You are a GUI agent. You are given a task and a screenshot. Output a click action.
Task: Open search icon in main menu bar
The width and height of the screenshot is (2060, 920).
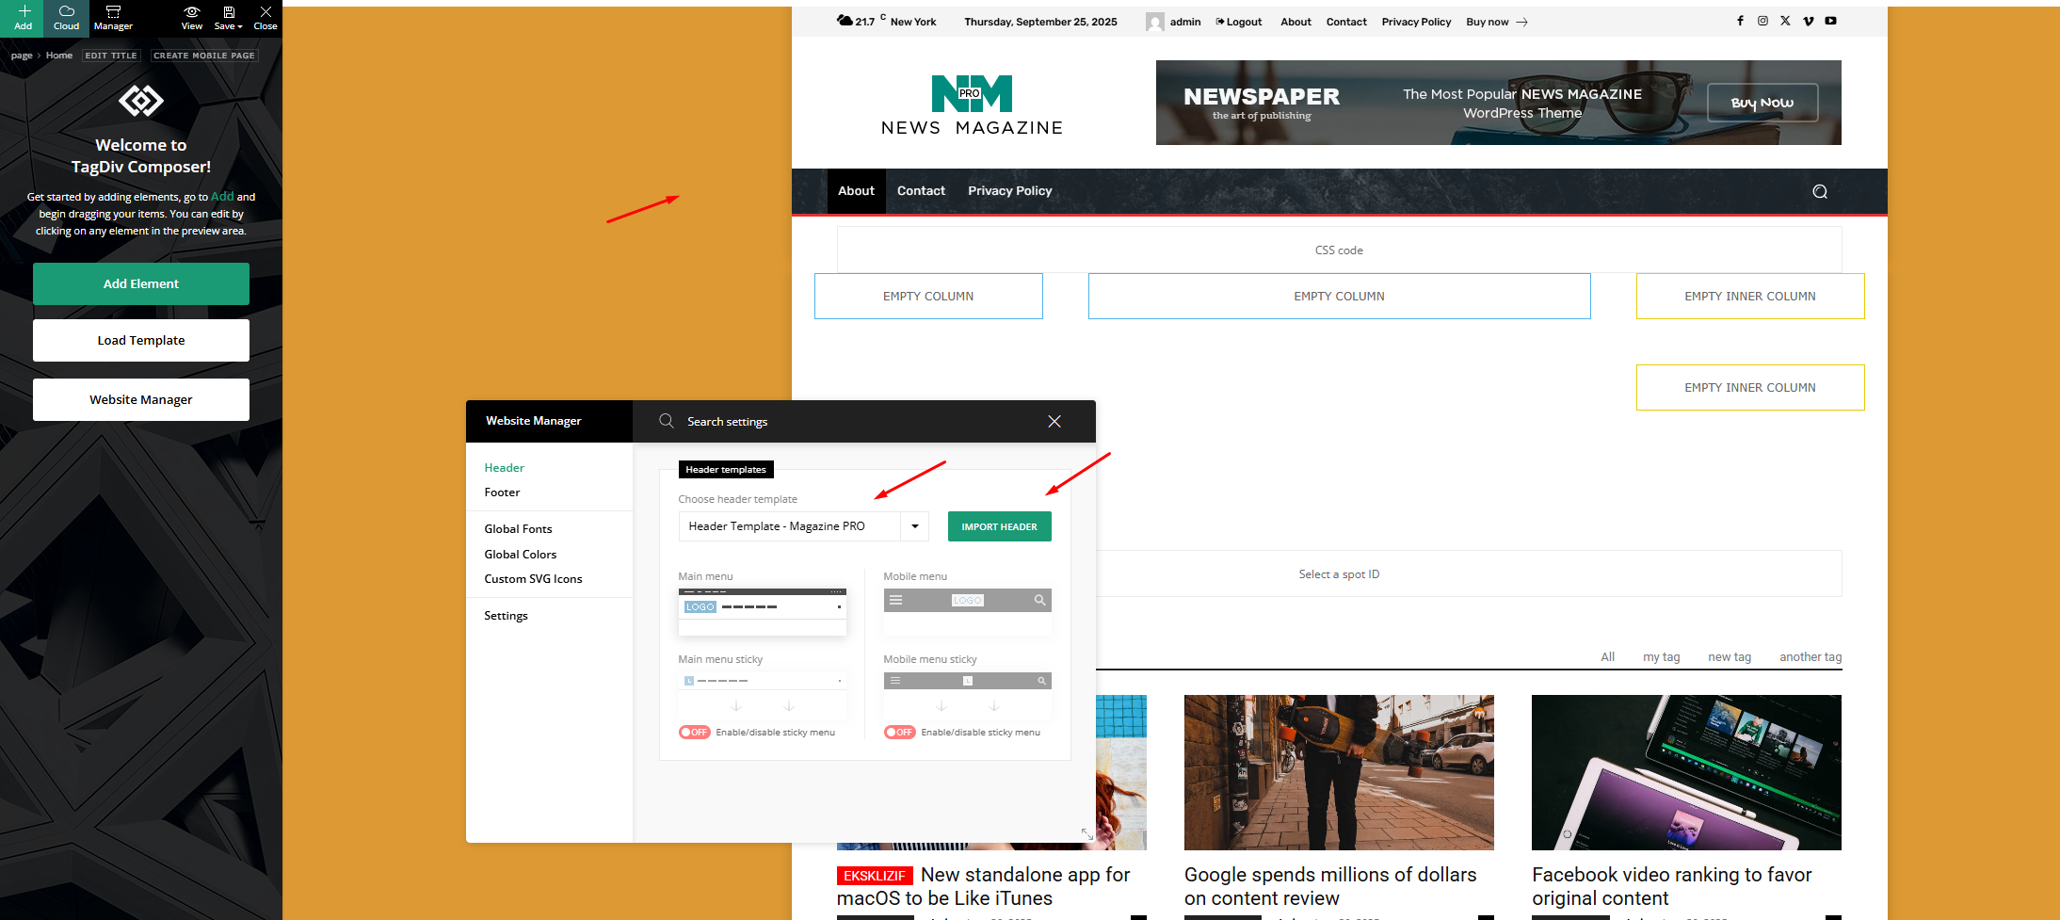(1820, 191)
